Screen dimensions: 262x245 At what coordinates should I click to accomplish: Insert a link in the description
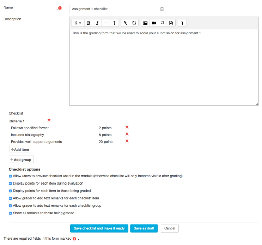[126, 23]
